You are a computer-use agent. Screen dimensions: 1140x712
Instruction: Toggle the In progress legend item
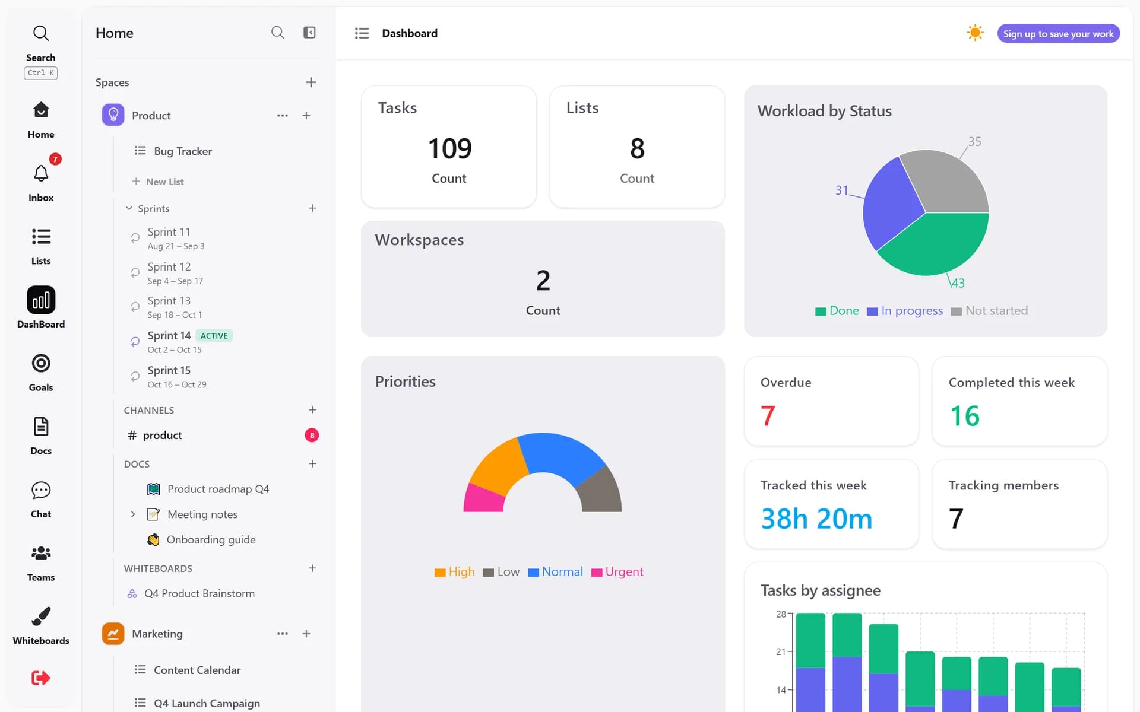pyautogui.click(x=904, y=311)
